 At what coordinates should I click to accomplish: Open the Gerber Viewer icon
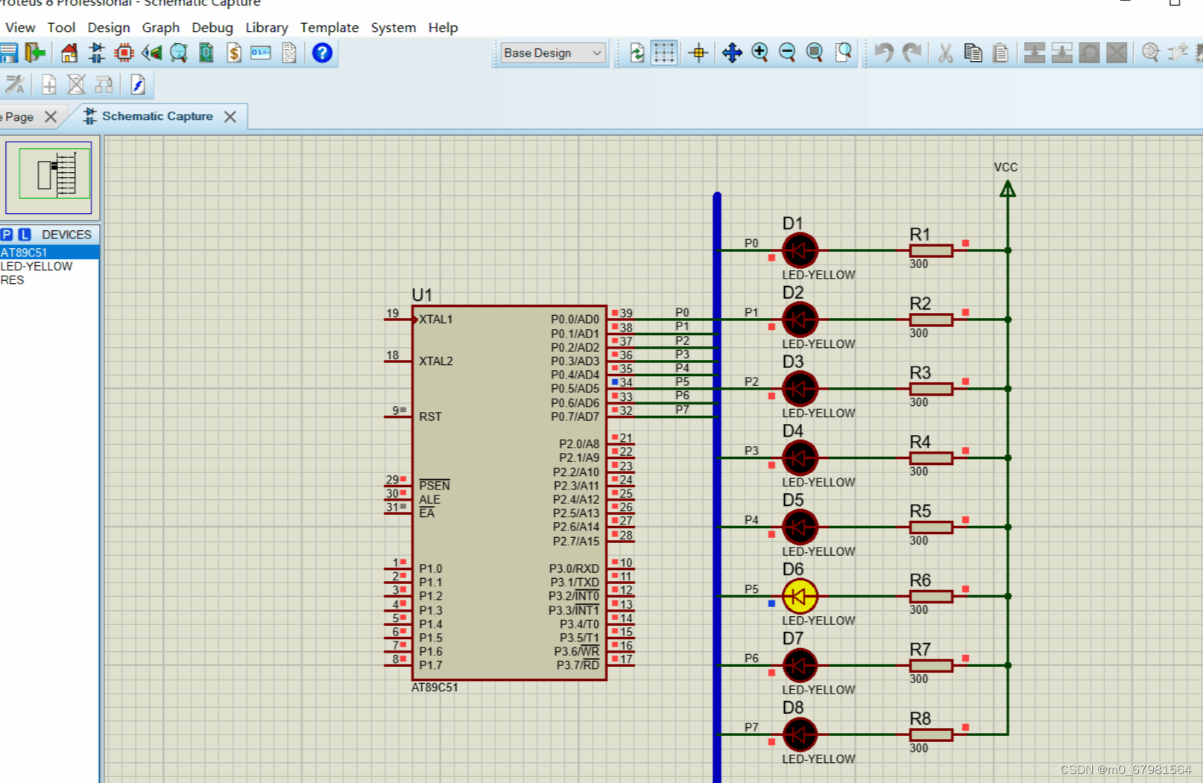point(206,53)
